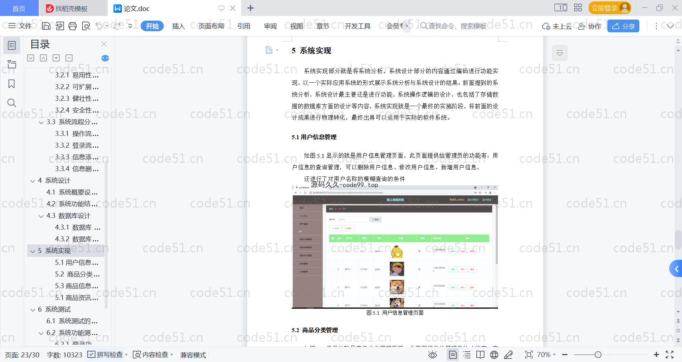
Task: Click the Print icon in quick toolbar
Action: (x=72, y=26)
